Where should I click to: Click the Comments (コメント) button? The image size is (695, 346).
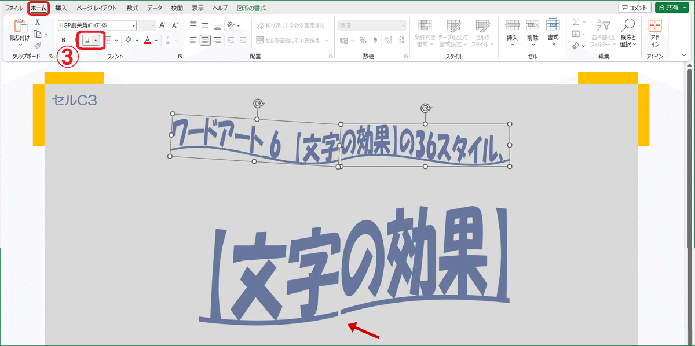tap(635, 8)
